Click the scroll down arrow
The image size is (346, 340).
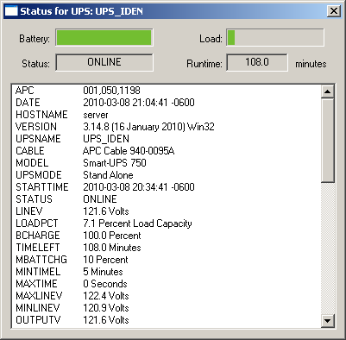[x=328, y=321]
